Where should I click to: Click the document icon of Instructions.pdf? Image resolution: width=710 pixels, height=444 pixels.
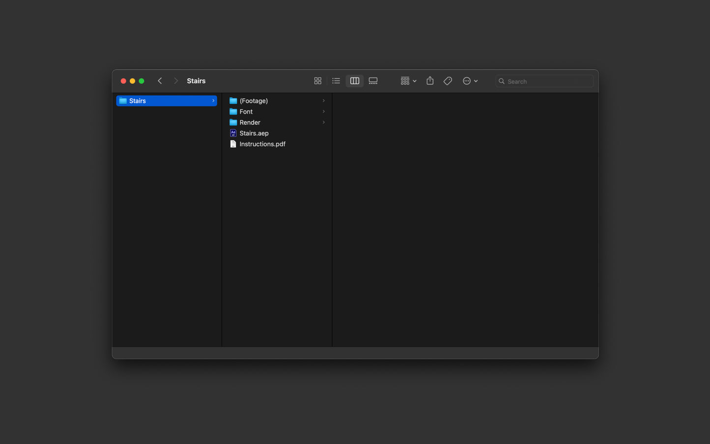[x=233, y=144]
